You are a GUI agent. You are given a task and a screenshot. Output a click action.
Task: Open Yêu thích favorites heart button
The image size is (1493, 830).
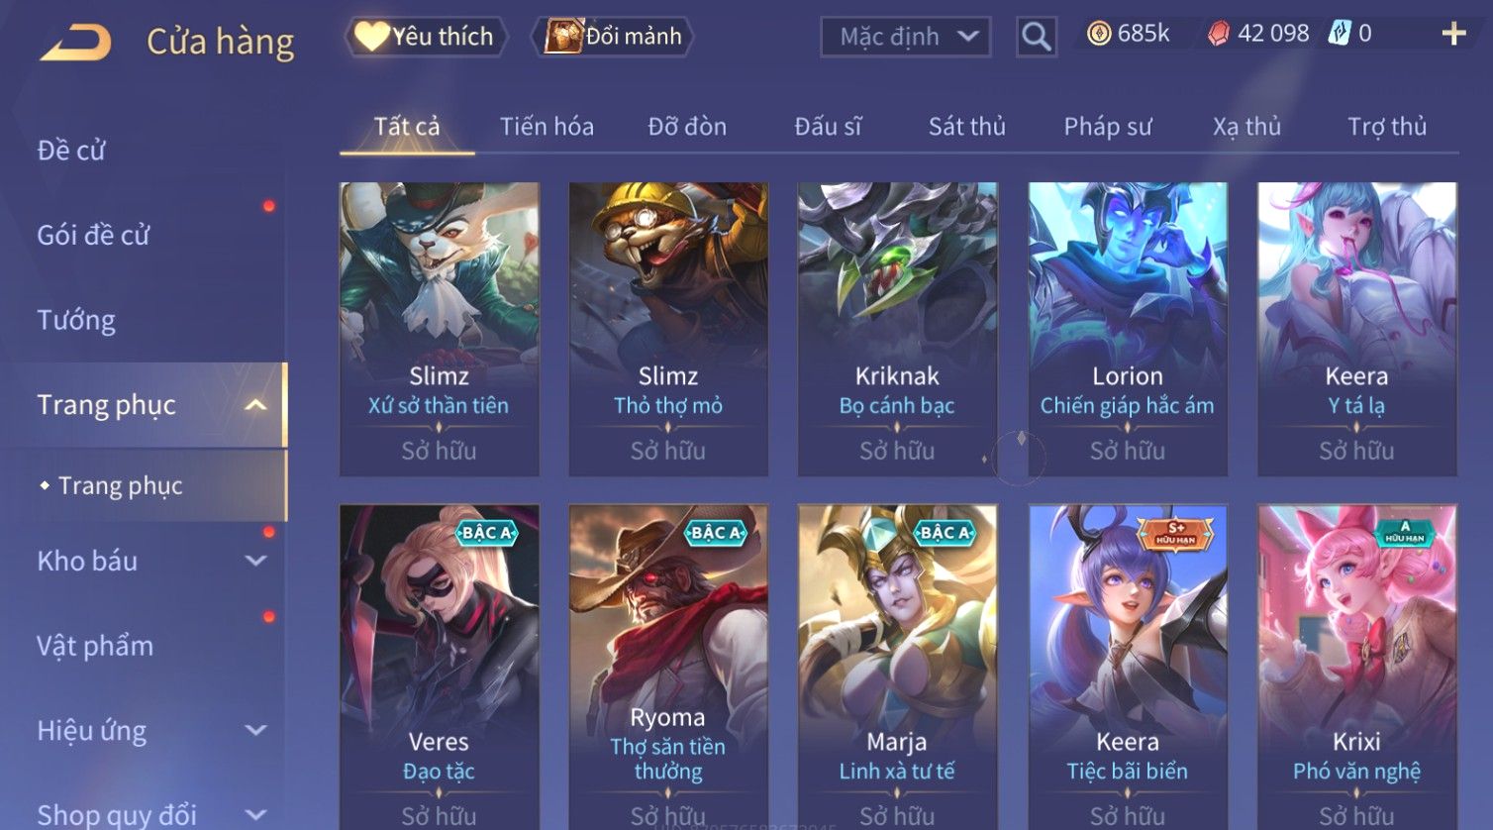coord(426,37)
